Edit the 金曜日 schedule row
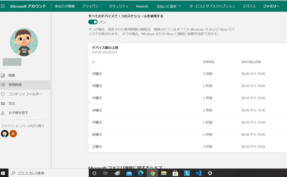The width and height of the screenshot is (287, 177). coord(188,134)
